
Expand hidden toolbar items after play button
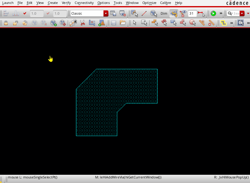coord(221,13)
